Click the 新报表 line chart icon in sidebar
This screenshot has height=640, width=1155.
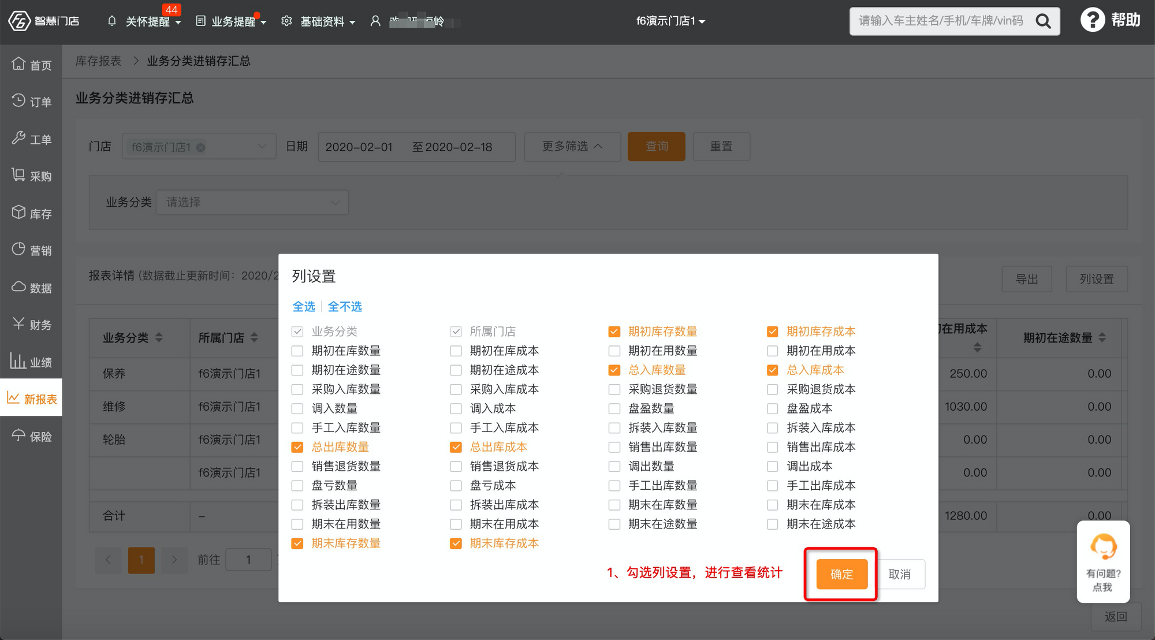[x=13, y=398]
